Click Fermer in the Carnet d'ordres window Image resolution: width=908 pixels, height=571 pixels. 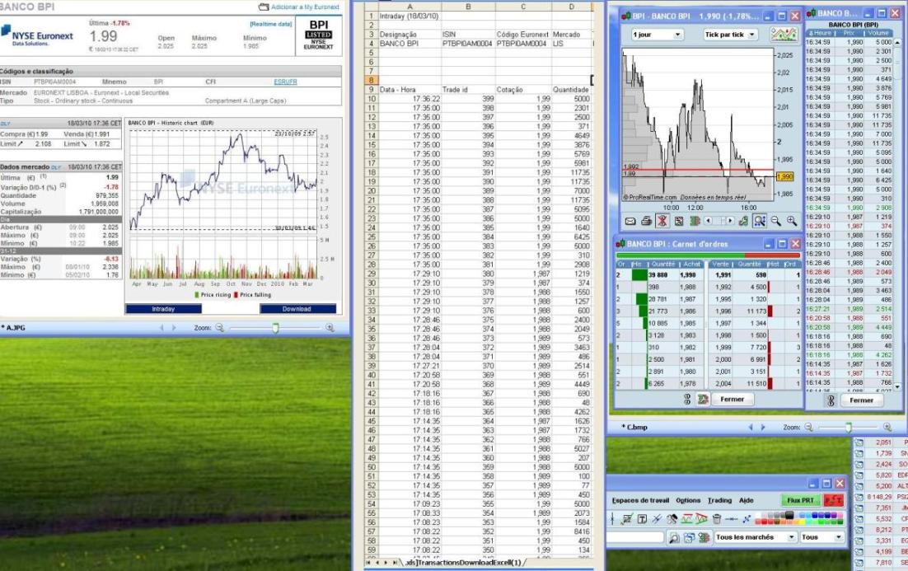pos(732,399)
